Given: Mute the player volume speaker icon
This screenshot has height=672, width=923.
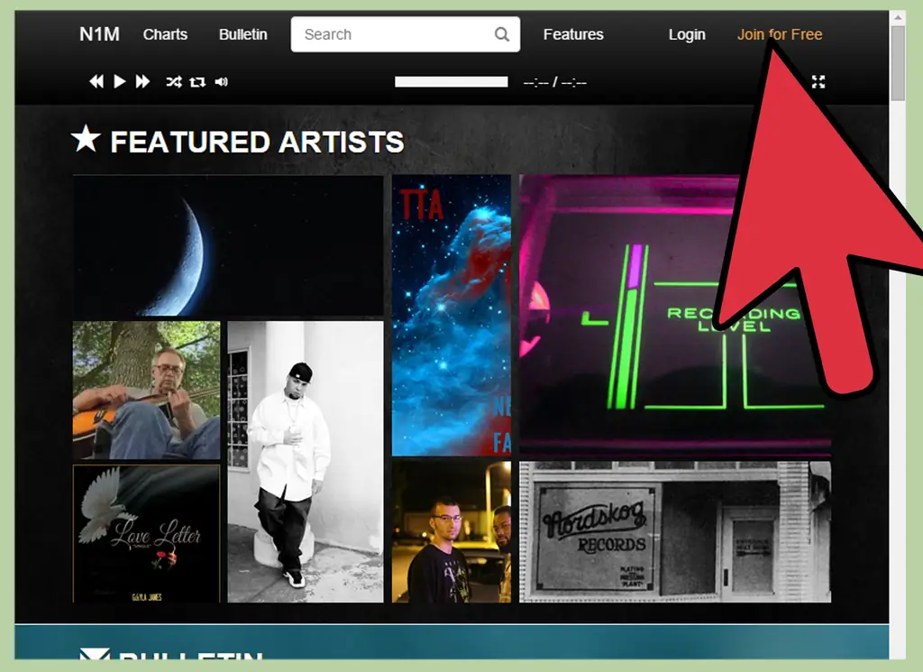Looking at the screenshot, I should [x=222, y=82].
